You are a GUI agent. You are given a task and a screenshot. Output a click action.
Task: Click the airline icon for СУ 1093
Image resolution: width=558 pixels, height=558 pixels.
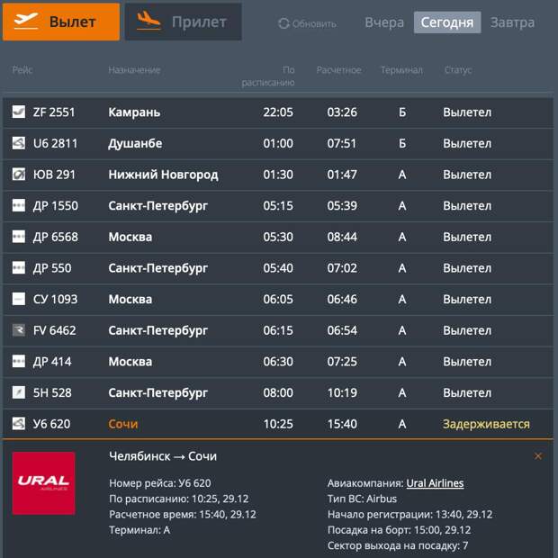coord(19,299)
